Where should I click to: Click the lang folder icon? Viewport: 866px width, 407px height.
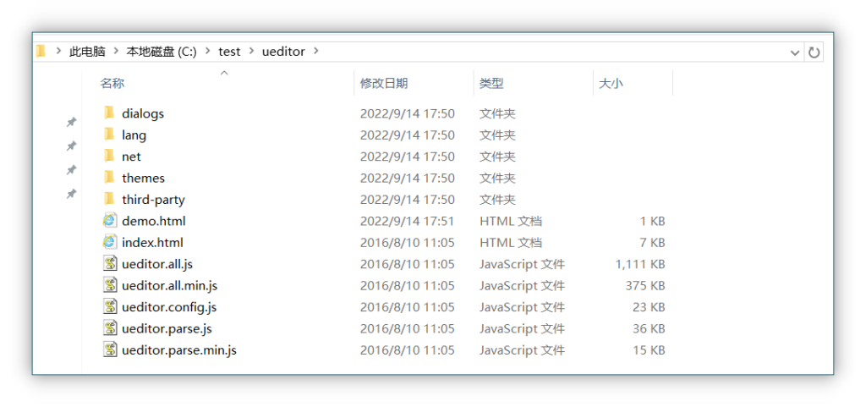(x=109, y=135)
